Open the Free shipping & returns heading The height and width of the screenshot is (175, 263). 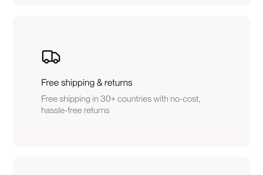tap(87, 83)
